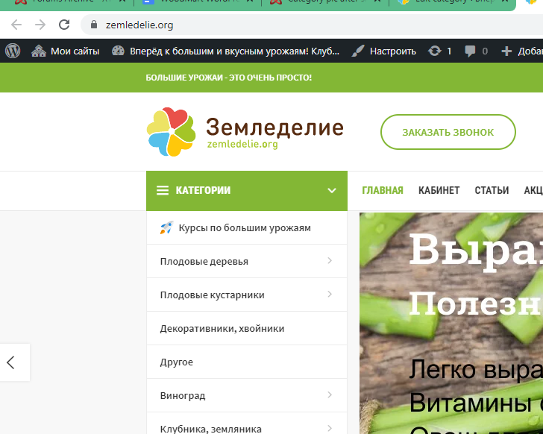Click the asparagus hero banner image
The height and width of the screenshot is (434, 543).
click(x=451, y=323)
